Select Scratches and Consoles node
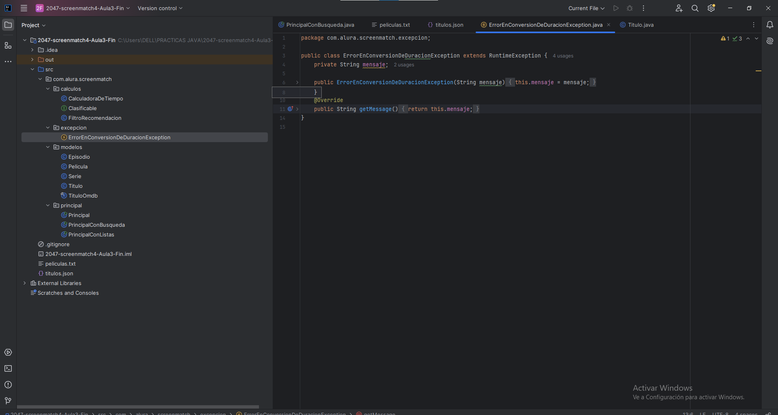 [x=68, y=293]
